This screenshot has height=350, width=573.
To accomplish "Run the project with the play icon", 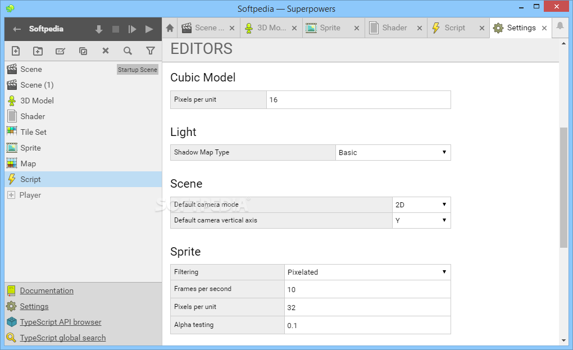I will point(149,29).
